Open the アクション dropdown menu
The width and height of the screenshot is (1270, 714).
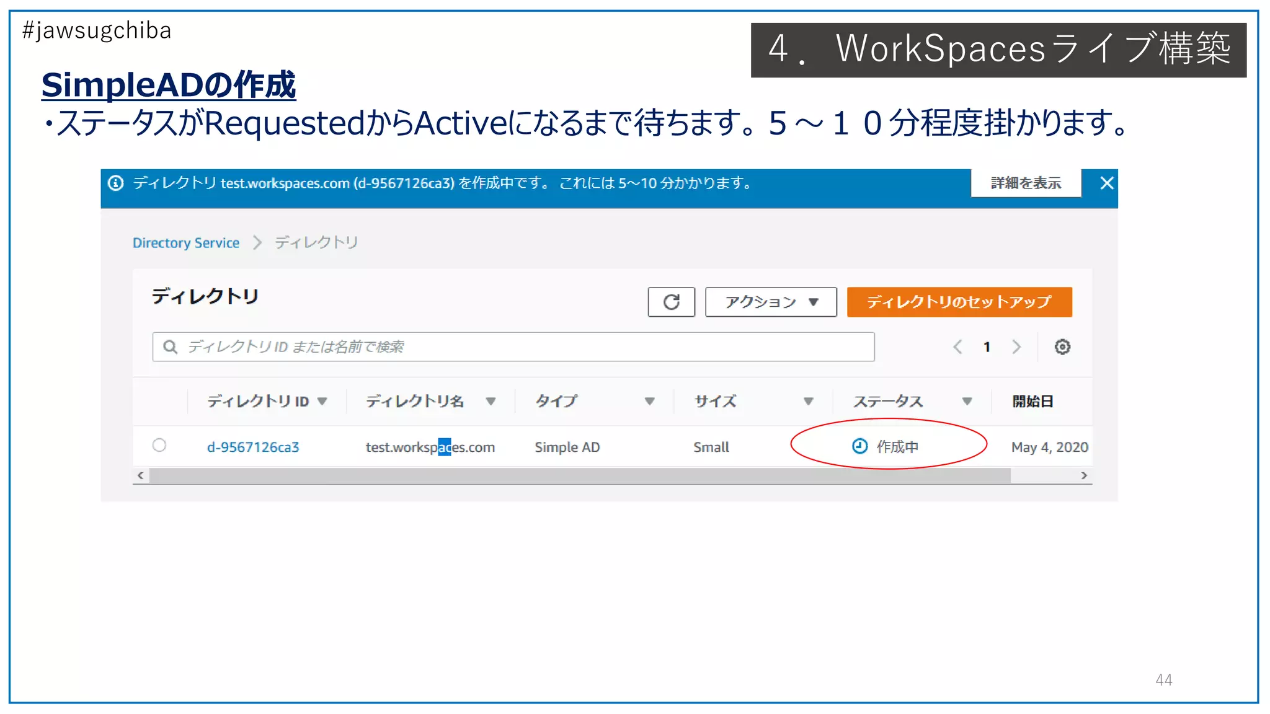click(771, 302)
